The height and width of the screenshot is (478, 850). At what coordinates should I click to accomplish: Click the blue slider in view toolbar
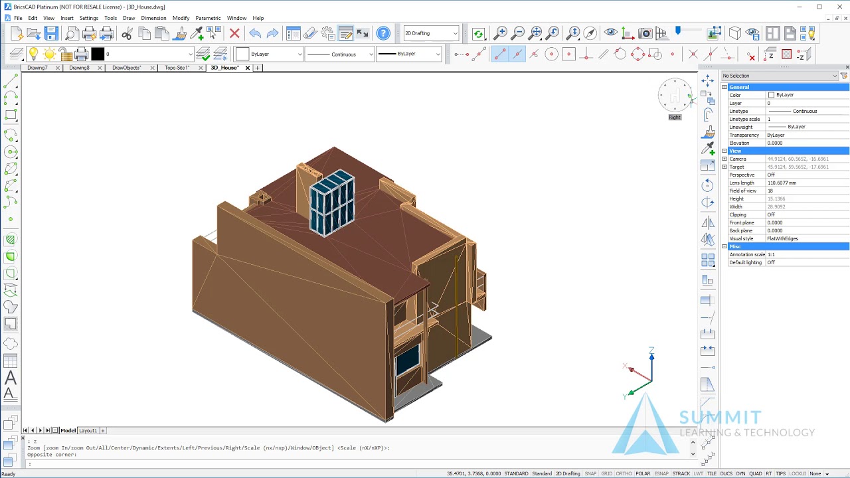click(x=678, y=31)
